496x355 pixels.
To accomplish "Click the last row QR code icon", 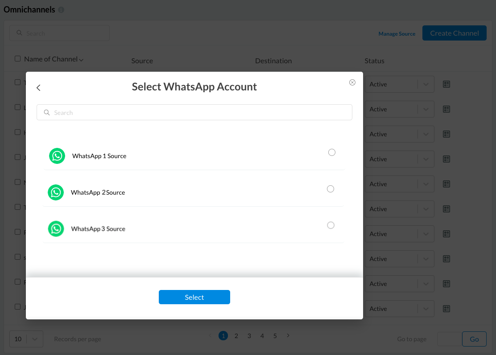I will coord(446,309).
